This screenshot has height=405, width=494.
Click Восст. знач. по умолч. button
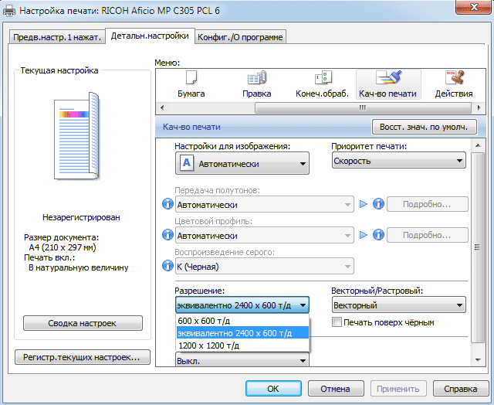(x=424, y=127)
